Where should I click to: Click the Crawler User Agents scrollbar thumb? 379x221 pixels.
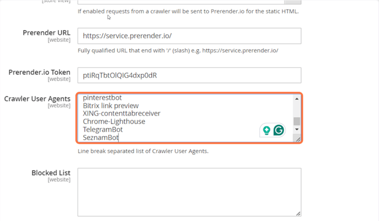coord(297,121)
